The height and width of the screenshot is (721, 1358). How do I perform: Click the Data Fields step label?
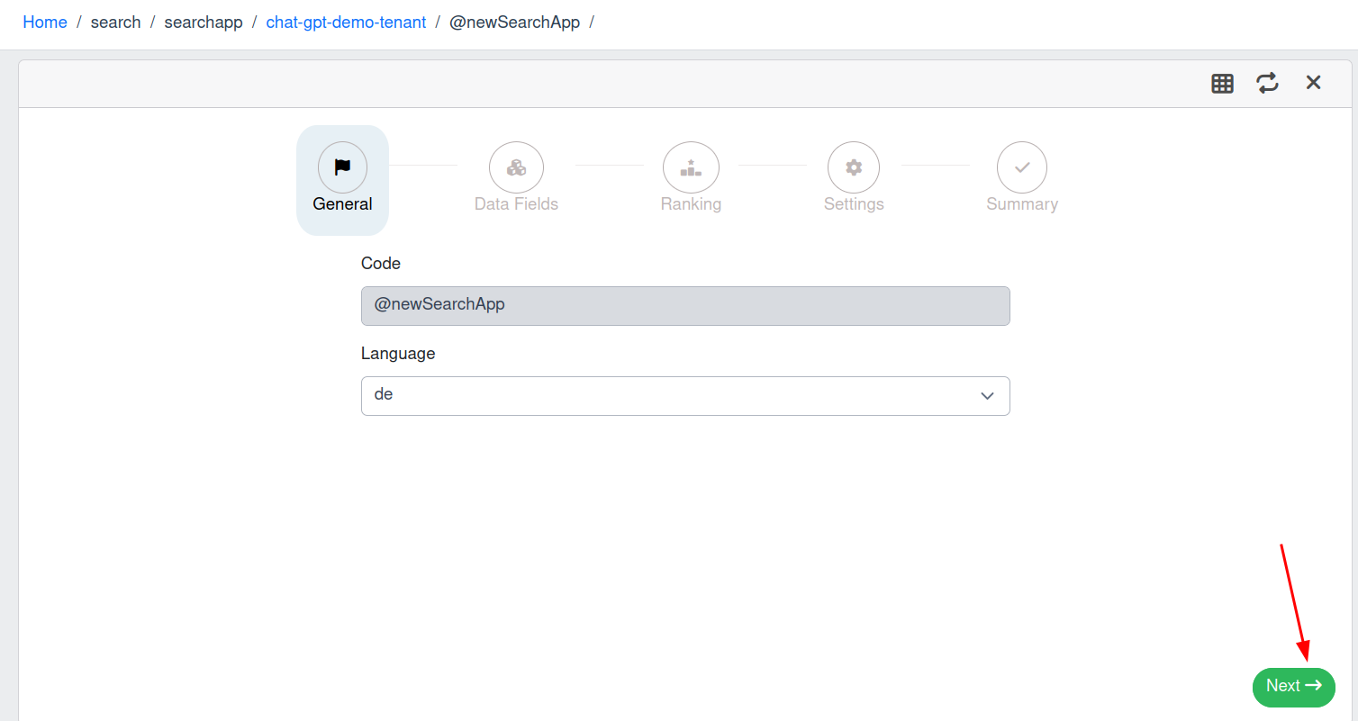tap(516, 204)
